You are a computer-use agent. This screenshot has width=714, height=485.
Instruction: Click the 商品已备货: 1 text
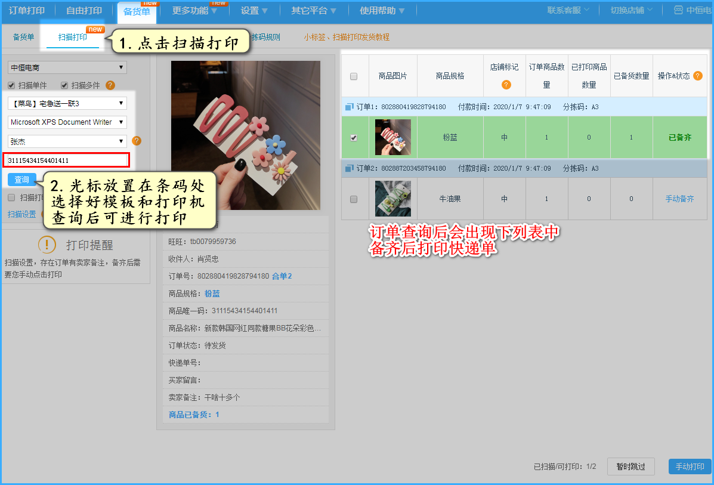[x=194, y=415]
